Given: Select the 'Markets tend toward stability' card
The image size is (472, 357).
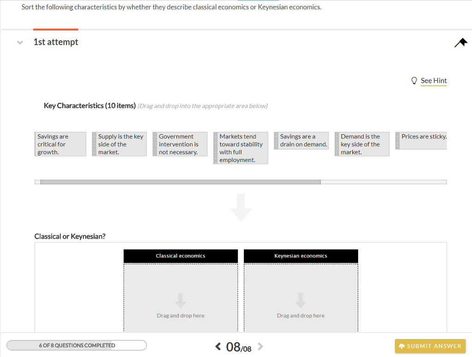Looking at the screenshot, I should tap(240, 148).
